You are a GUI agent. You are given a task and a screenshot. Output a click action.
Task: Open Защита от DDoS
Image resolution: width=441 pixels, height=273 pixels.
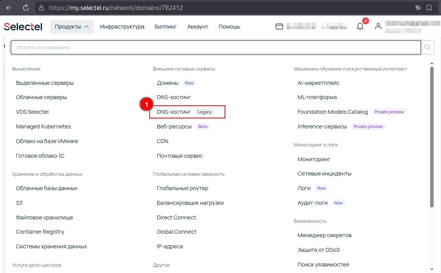[x=319, y=249]
